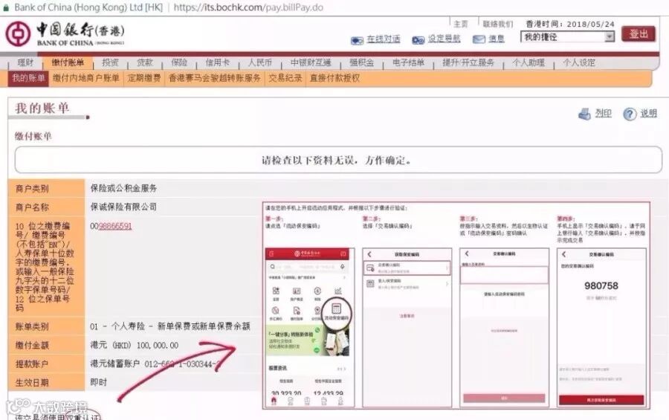
Task: Switch to the 投资 tab
Action: tap(110, 62)
